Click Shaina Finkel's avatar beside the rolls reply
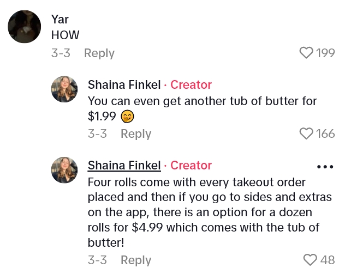 [x=64, y=169]
